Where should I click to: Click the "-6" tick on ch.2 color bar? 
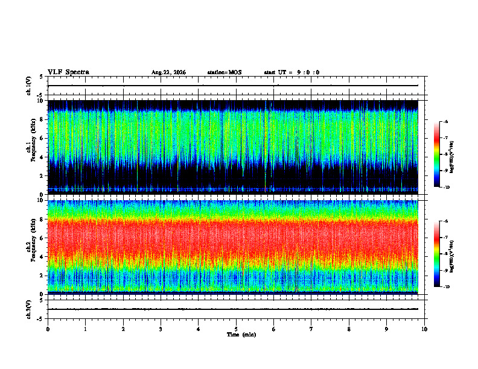coord(445,221)
